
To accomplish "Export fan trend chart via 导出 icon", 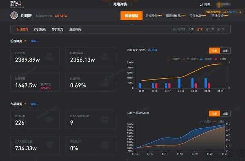I will click(152, 50).
